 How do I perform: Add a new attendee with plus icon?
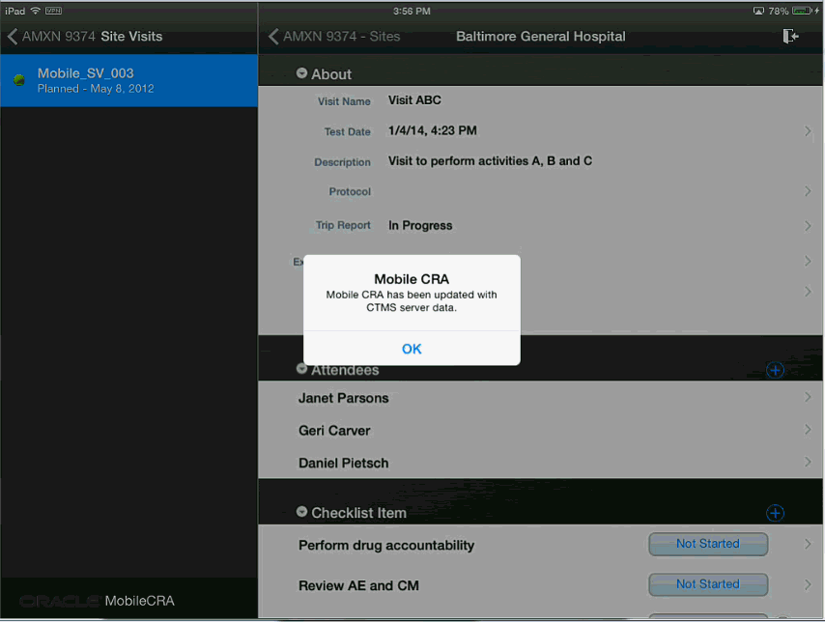tap(775, 370)
